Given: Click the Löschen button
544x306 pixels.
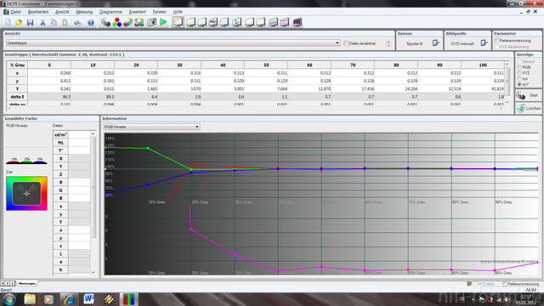Looking at the screenshot, I should [x=528, y=108].
